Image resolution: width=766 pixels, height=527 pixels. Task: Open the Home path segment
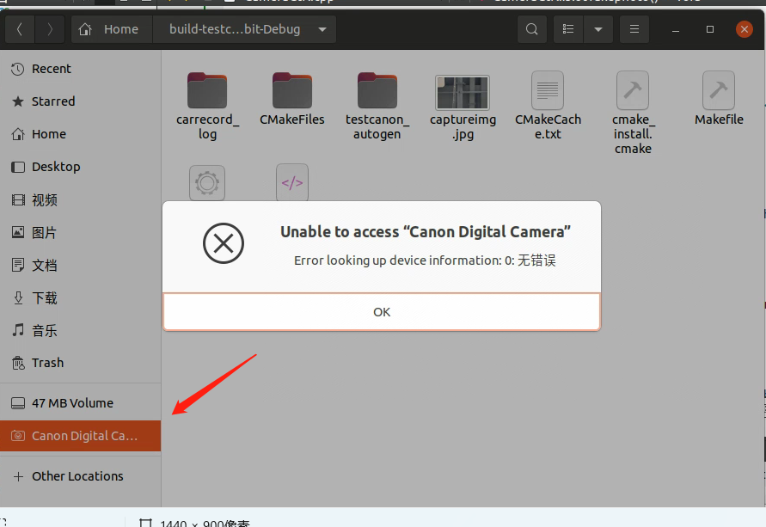pos(112,29)
